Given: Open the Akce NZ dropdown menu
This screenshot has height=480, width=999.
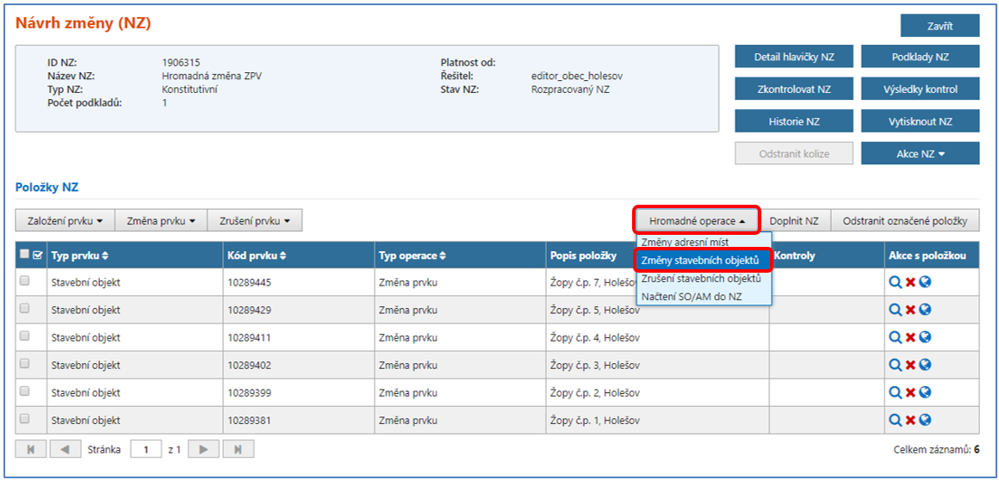Looking at the screenshot, I should [920, 154].
